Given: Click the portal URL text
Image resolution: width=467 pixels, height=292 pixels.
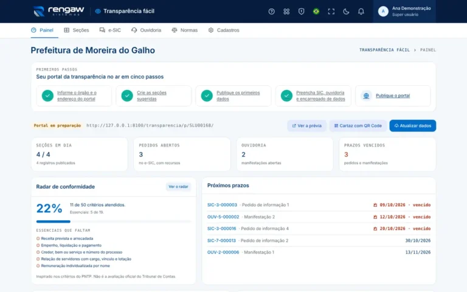Looking at the screenshot, I should (x=150, y=125).
